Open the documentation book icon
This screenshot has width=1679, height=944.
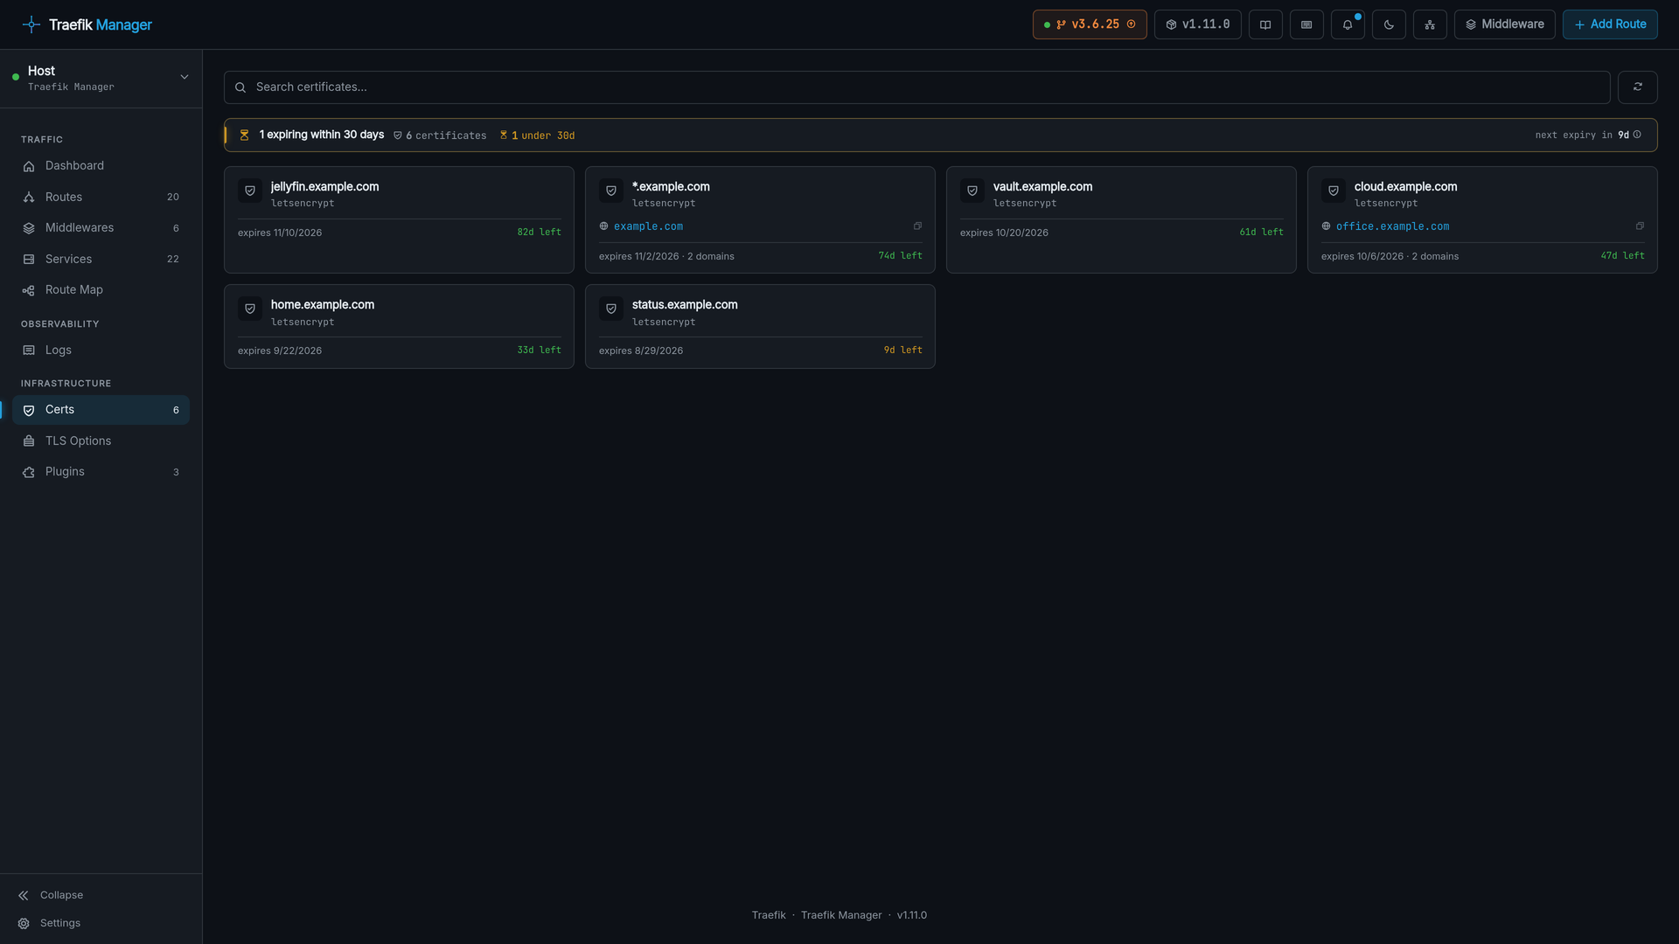(1265, 24)
